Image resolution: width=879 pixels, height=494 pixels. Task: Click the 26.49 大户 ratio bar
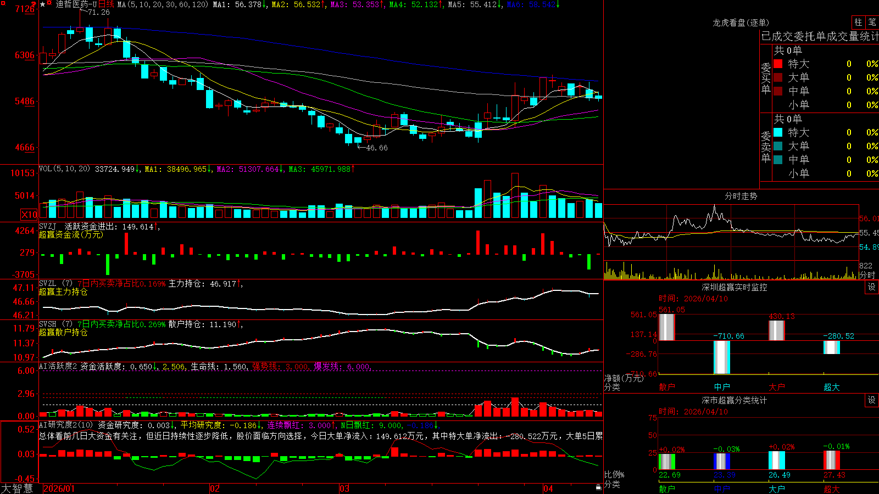[x=776, y=461]
